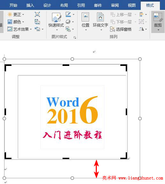Click the rotate objects icon

(x=141, y=29)
